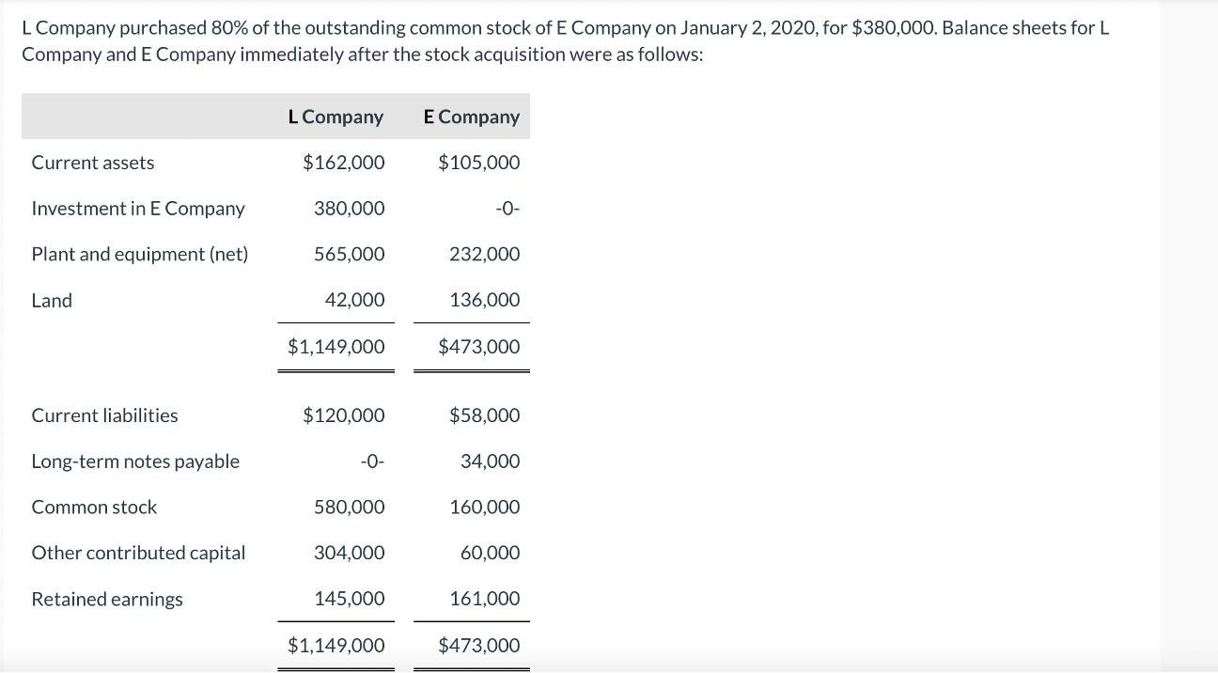Click E Company's 136,000 land value
The image size is (1218, 673).
(x=484, y=301)
